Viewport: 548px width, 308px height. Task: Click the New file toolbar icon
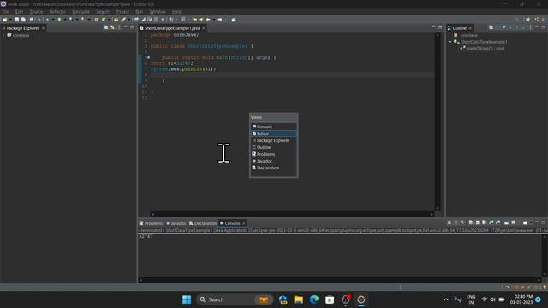4,20
